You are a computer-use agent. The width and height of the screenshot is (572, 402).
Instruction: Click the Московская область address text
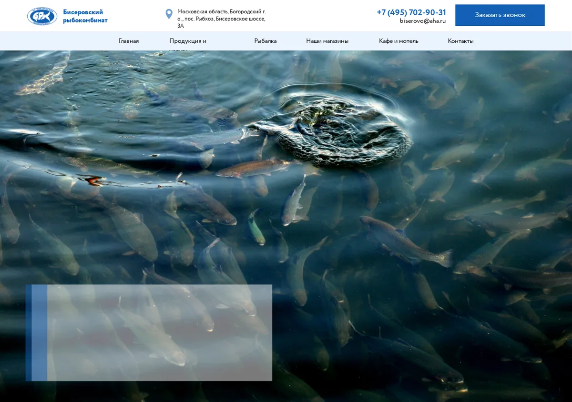222,19
